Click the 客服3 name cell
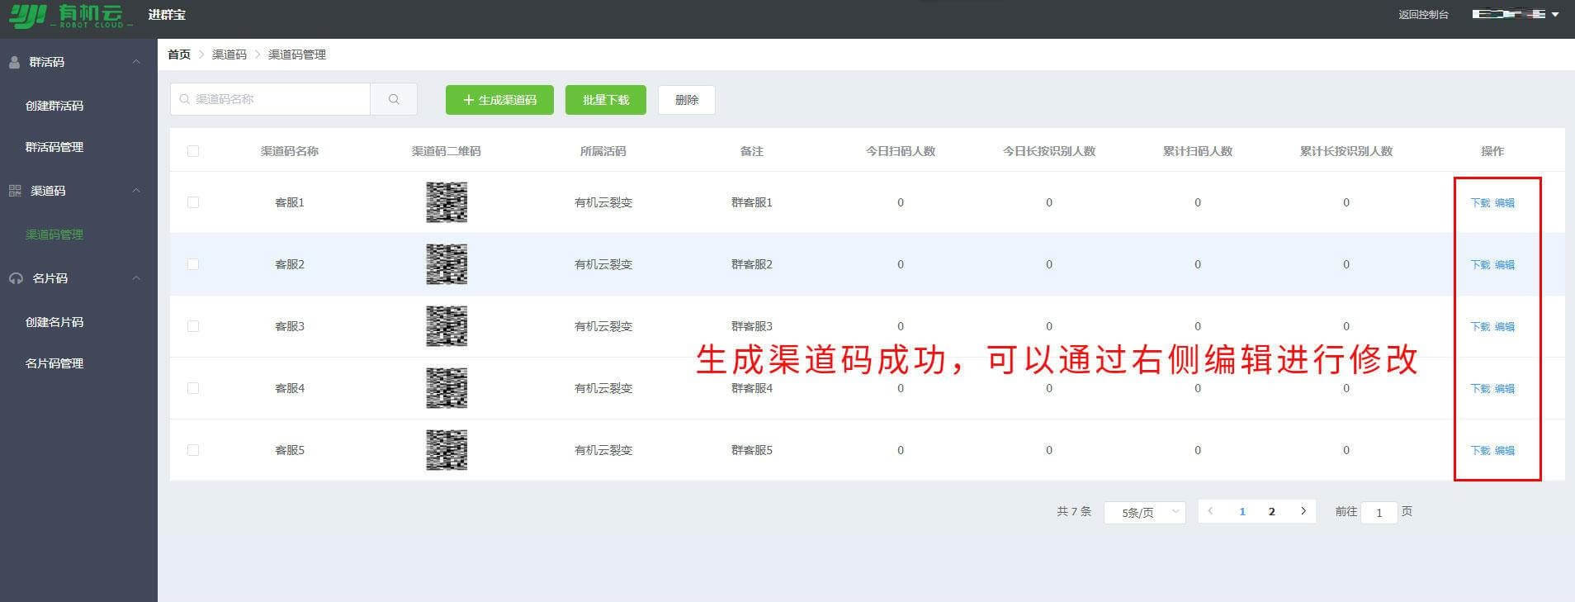The image size is (1575, 602). (290, 326)
